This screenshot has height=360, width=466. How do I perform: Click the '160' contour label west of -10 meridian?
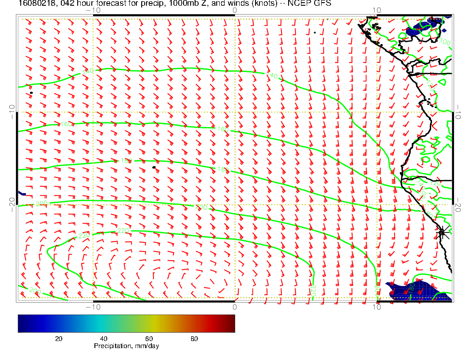pyautogui.click(x=66, y=124)
